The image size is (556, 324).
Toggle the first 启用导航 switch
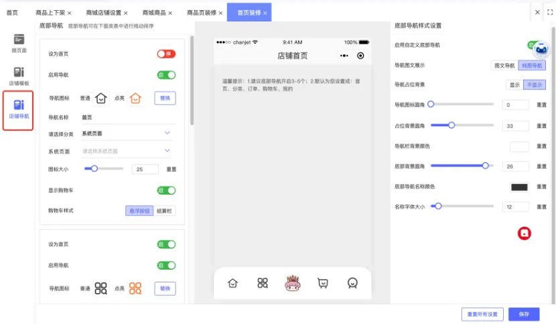pos(166,75)
